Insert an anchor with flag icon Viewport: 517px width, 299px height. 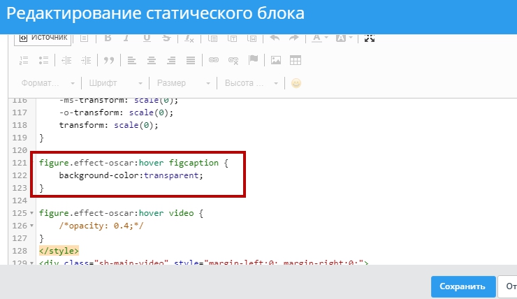(253, 60)
